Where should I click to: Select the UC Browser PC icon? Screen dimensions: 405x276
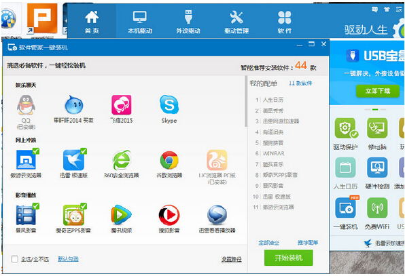point(217,160)
